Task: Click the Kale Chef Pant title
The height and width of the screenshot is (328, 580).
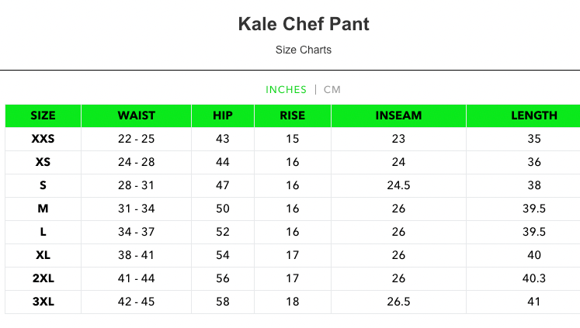Action: pos(304,24)
